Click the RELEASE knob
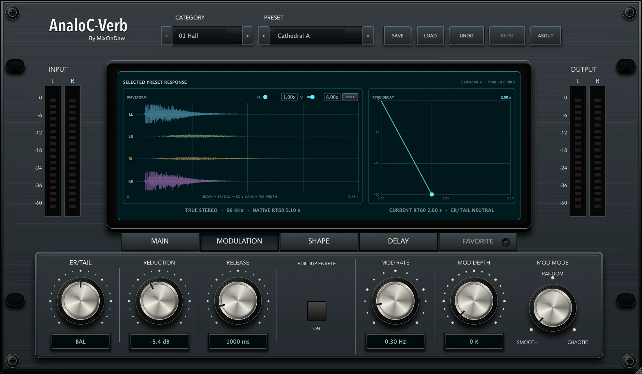 click(238, 301)
